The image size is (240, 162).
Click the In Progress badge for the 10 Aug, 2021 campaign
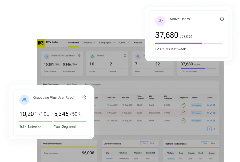coord(196,105)
